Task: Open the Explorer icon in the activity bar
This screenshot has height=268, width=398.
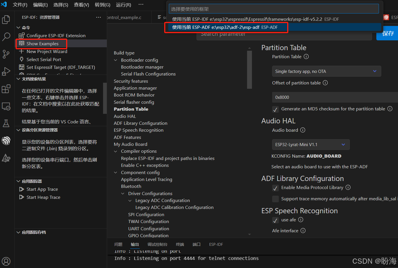Action: 6,19
